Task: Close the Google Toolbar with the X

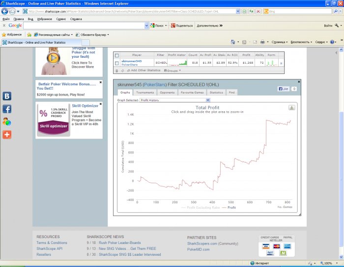Action: pos(4,25)
